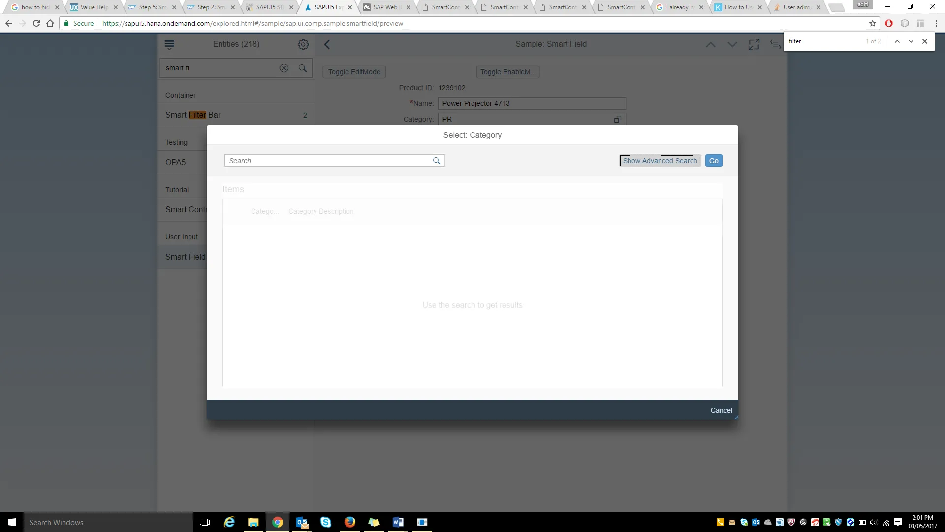Open the Category value help icon
945x532 pixels.
tap(617, 119)
